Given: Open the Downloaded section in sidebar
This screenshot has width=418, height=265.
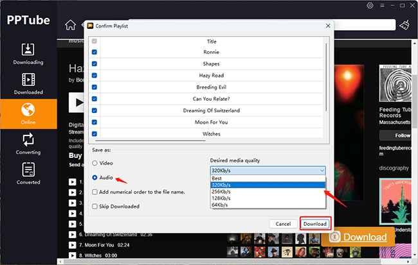Looking at the screenshot, I should [28, 84].
